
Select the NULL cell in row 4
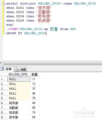(19, 93)
